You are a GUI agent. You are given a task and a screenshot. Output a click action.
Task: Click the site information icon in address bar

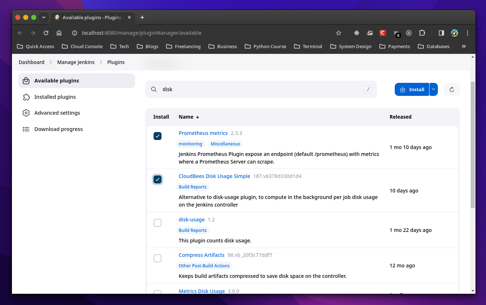click(x=75, y=33)
